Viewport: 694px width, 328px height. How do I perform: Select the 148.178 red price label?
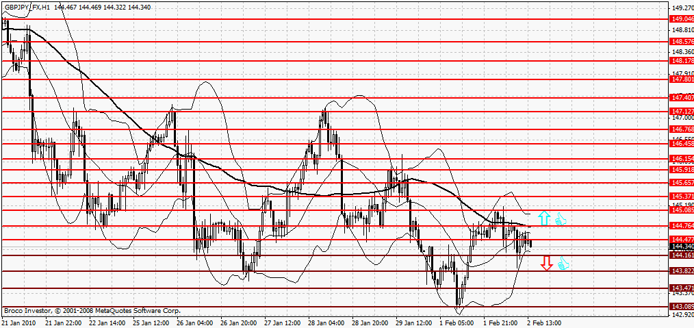pos(682,61)
